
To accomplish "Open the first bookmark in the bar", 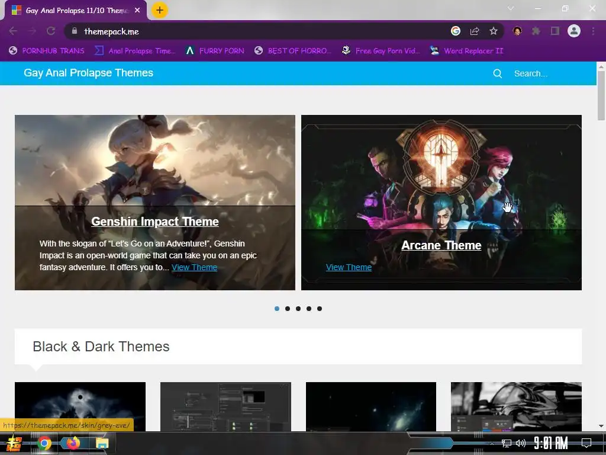I will click(47, 51).
